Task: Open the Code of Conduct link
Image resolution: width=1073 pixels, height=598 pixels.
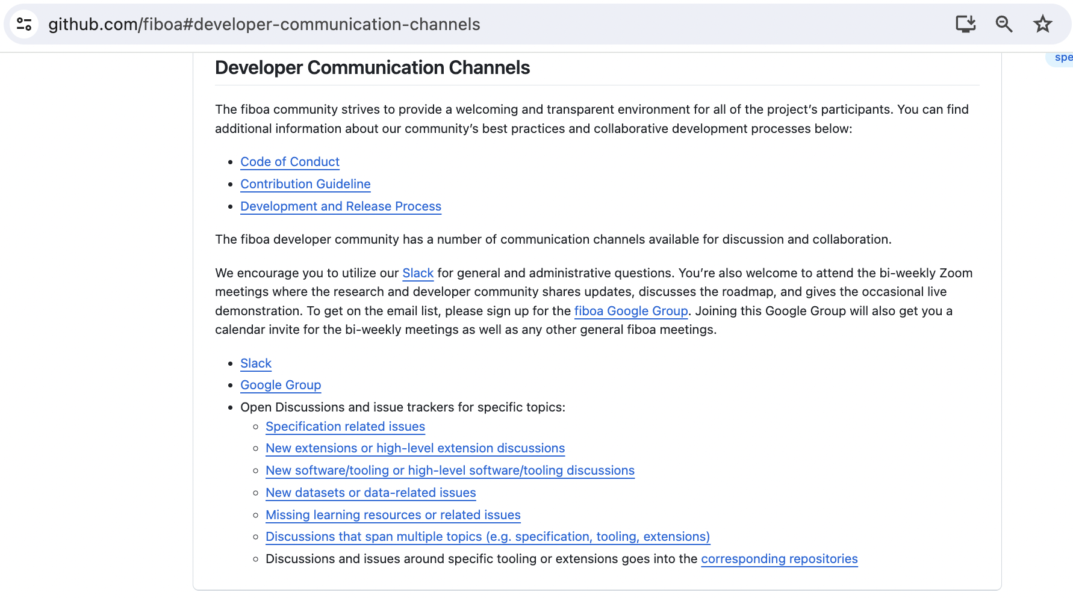Action: pyautogui.click(x=290, y=161)
